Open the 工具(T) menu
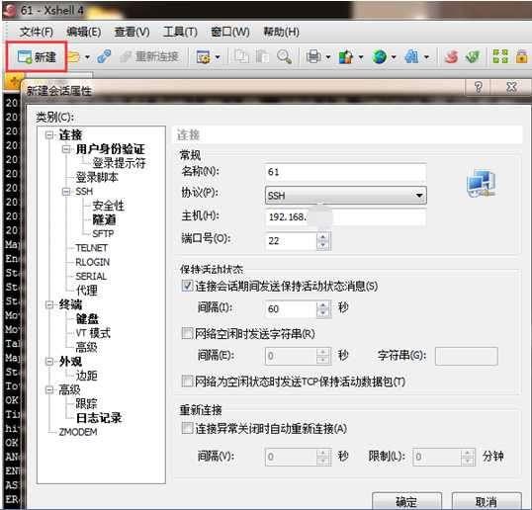The width and height of the screenshot is (532, 510). click(x=180, y=32)
